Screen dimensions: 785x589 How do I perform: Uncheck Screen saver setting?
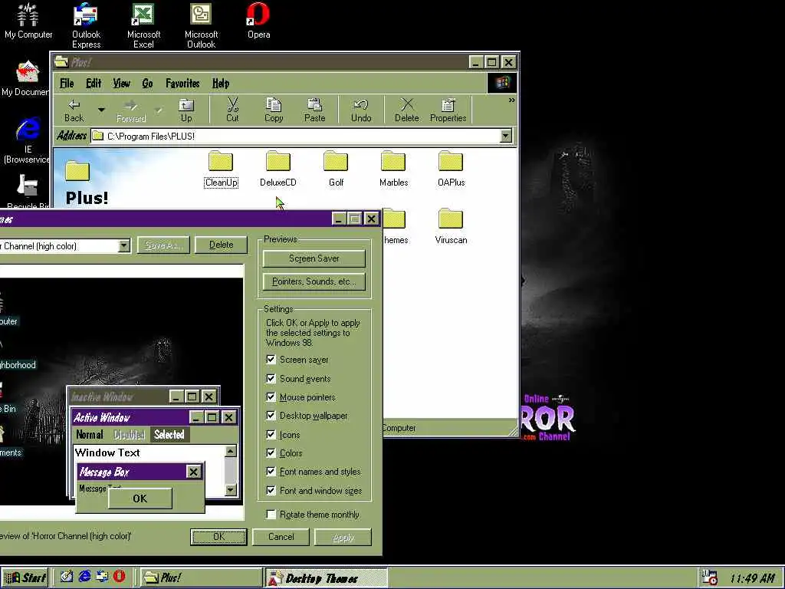[271, 360]
